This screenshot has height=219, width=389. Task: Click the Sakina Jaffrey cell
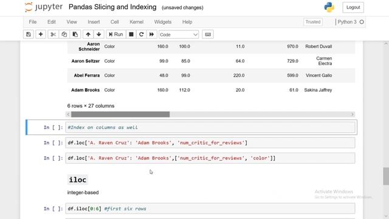click(x=318, y=90)
